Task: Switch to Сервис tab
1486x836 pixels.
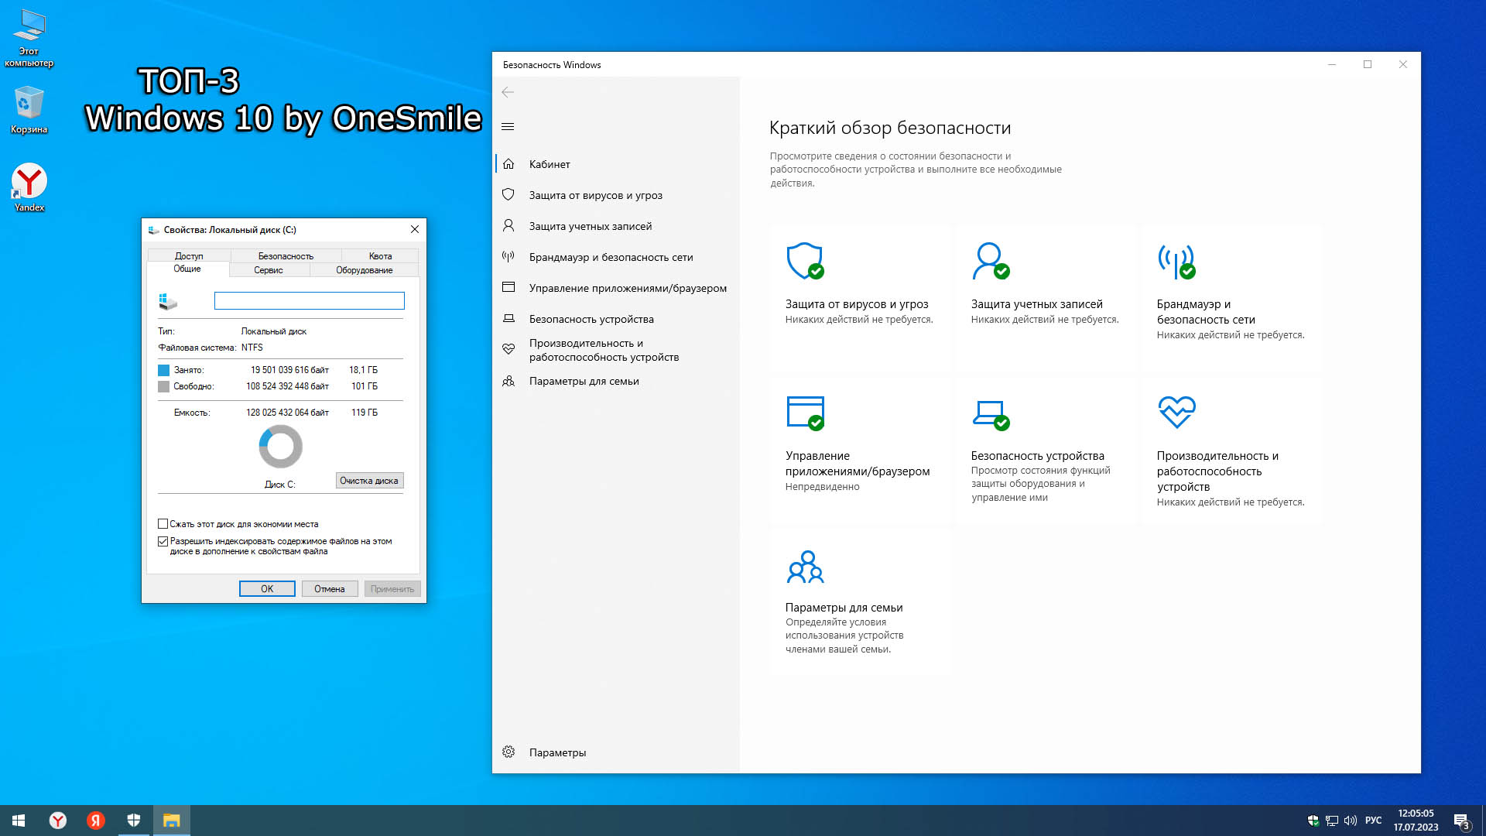Action: coord(269,270)
